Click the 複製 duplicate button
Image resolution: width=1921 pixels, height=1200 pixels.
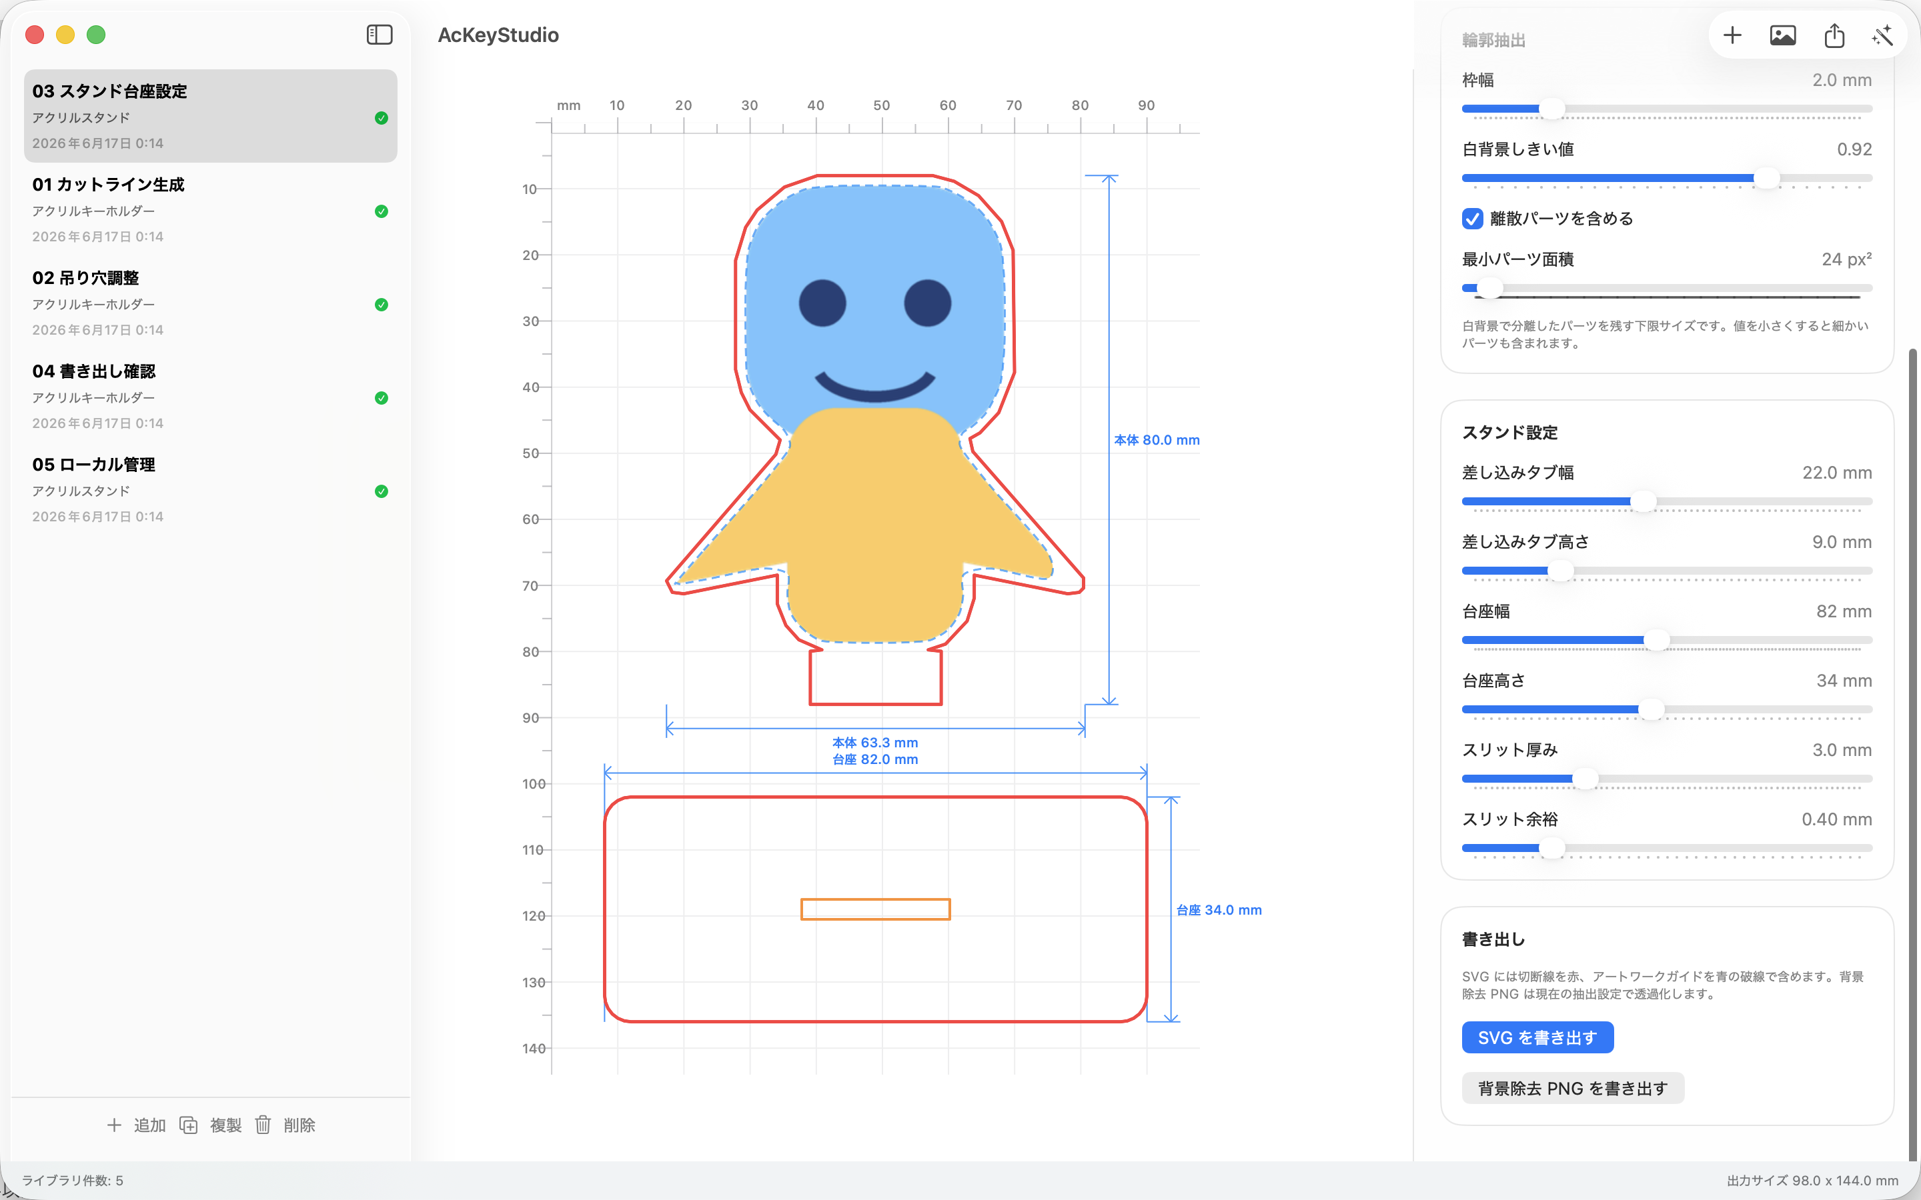pyautogui.click(x=210, y=1125)
